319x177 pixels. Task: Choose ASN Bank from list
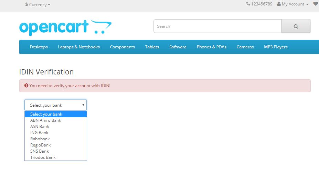pos(56,127)
